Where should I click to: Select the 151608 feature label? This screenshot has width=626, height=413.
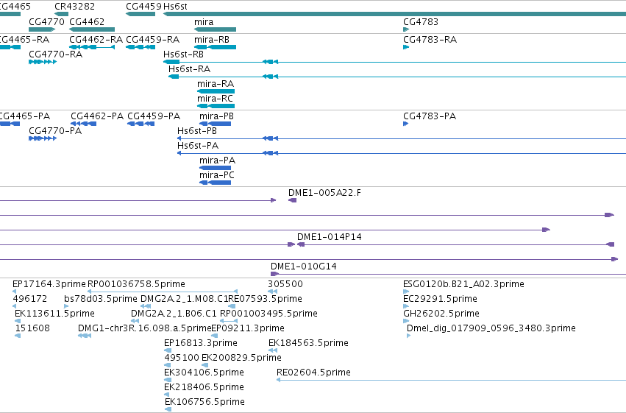[x=32, y=328]
